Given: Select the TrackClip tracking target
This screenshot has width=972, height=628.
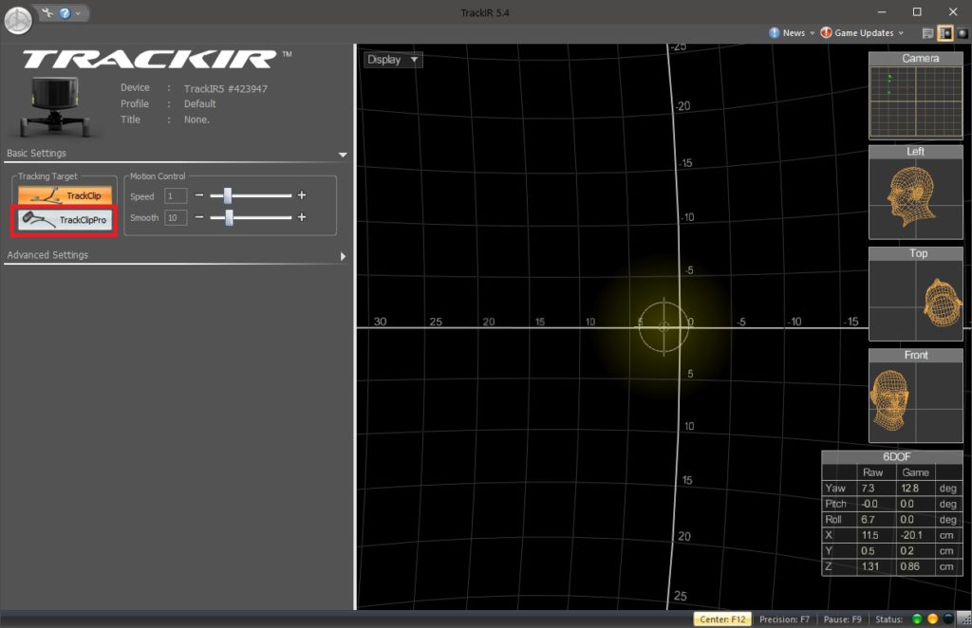Looking at the screenshot, I should point(65,195).
